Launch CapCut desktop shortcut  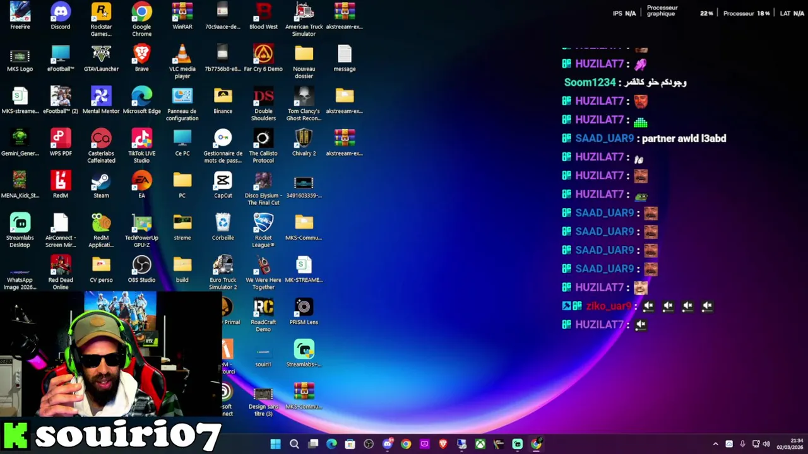tap(223, 185)
